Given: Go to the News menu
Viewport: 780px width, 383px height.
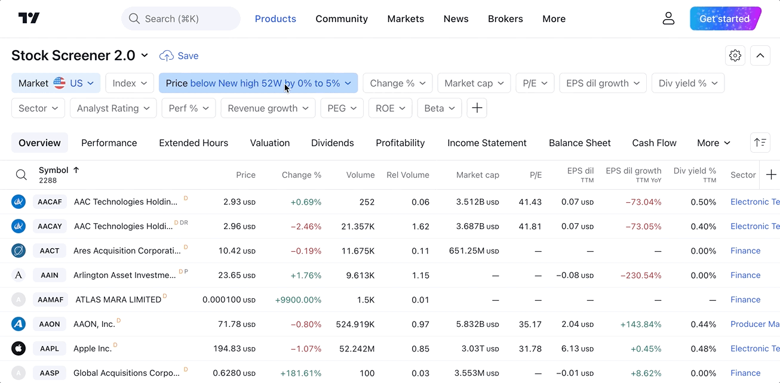Looking at the screenshot, I should [x=456, y=18].
